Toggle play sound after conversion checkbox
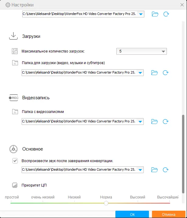This screenshot has width=187, height=218. (15, 161)
